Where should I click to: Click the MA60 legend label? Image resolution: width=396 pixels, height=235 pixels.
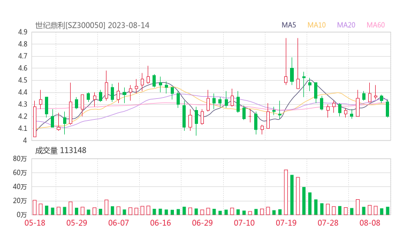click(x=376, y=25)
